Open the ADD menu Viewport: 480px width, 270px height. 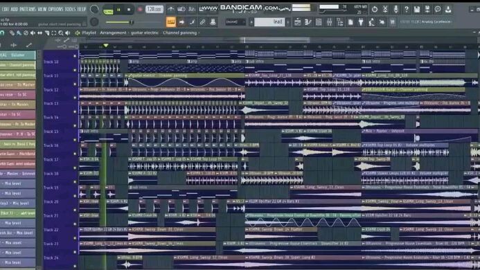point(14,10)
